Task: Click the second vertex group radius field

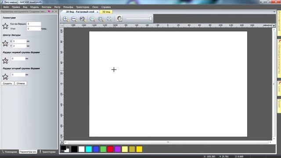Action: click(18, 75)
